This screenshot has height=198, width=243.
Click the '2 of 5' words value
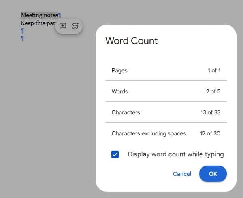tap(213, 91)
